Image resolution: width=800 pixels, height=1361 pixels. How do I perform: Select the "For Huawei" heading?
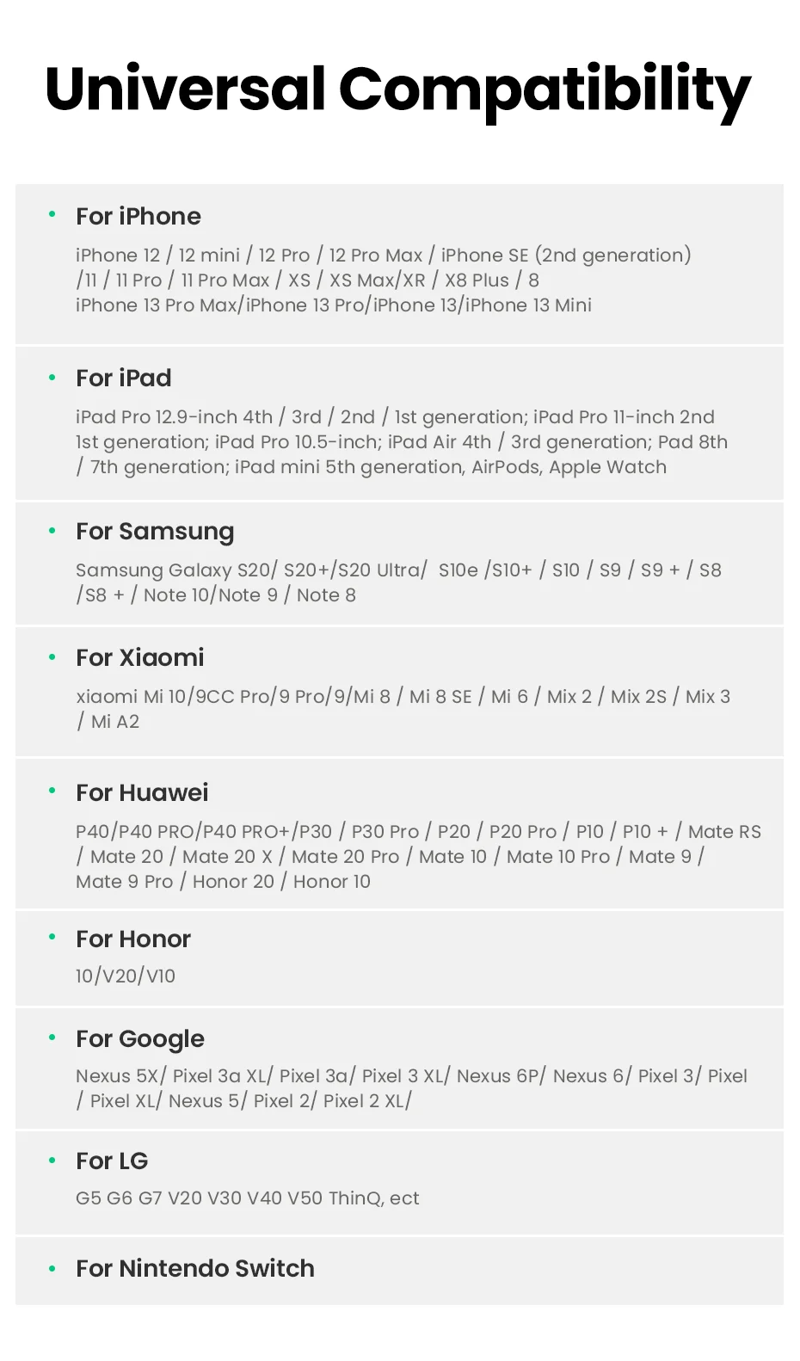click(x=142, y=793)
